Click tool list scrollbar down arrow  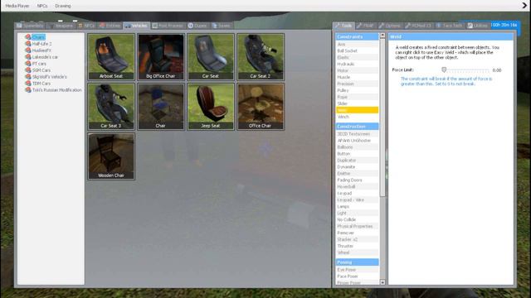382,282
